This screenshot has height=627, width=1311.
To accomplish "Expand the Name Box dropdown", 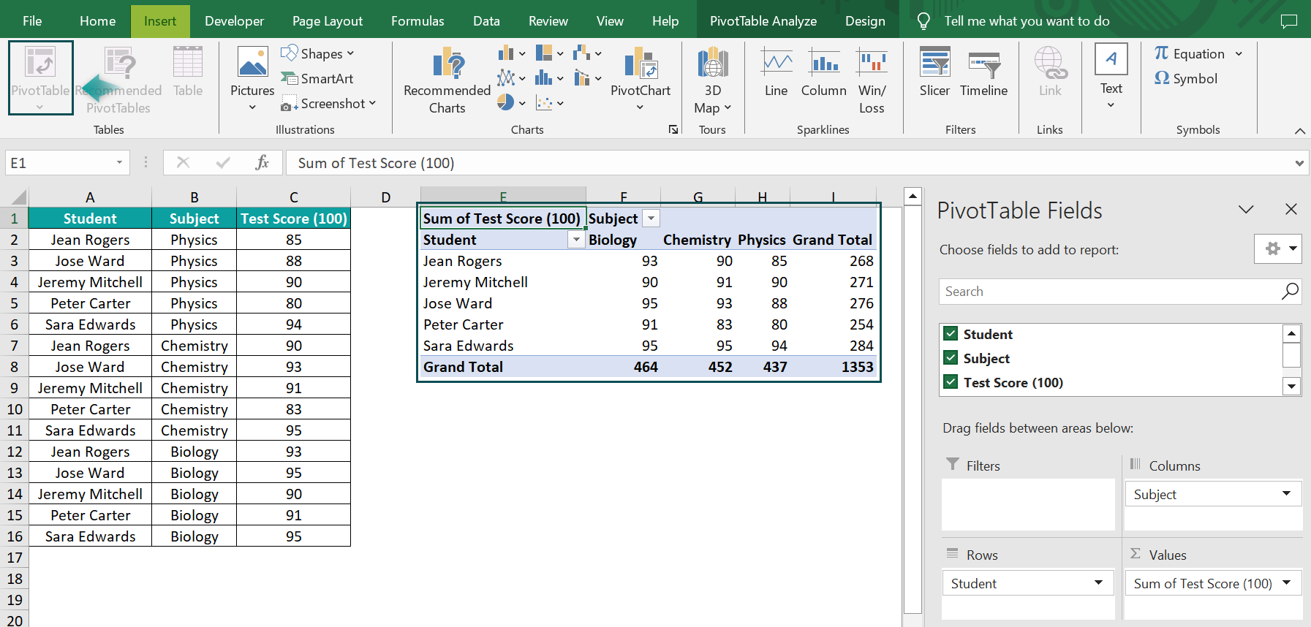I will [x=119, y=162].
